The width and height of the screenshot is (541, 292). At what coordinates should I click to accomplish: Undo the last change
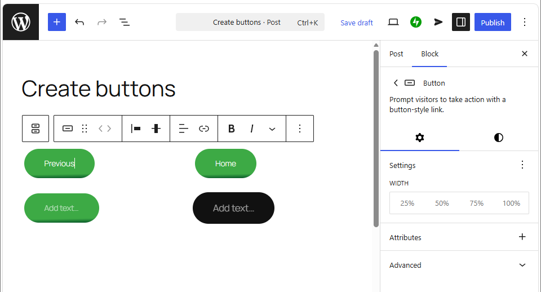(79, 22)
